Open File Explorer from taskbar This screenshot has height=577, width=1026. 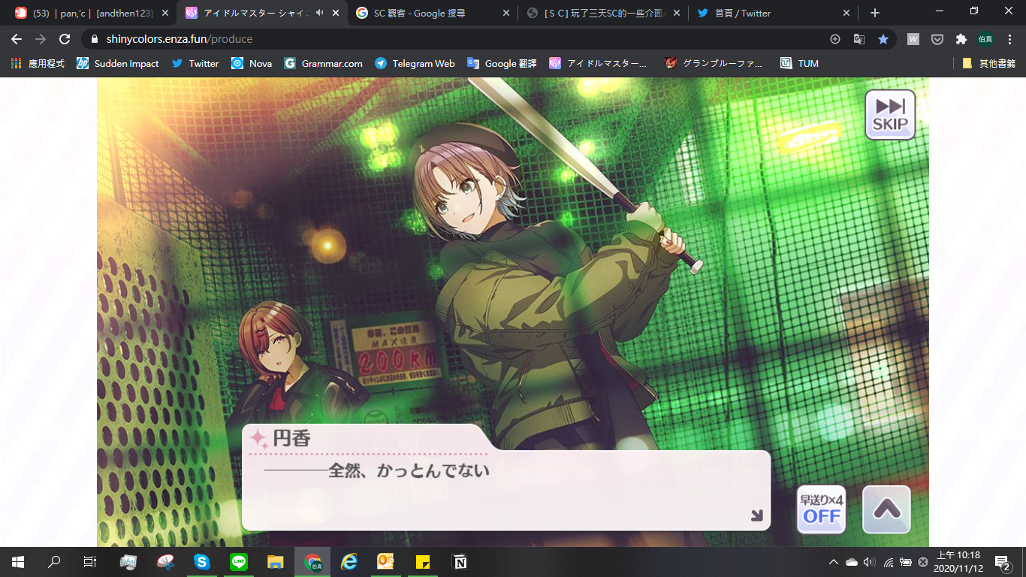(275, 562)
